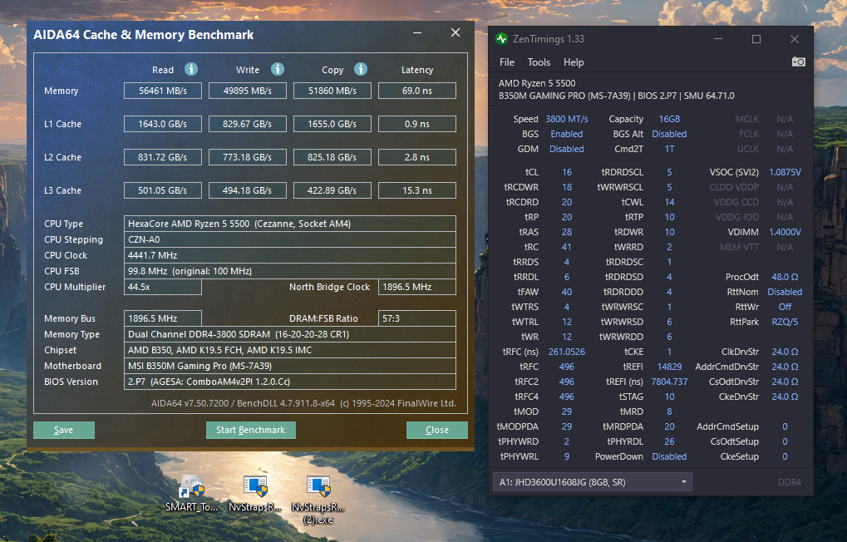Click the tREFI value 14829
This screenshot has width=847, height=542.
[669, 367]
